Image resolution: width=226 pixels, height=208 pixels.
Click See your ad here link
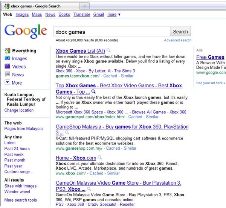(x=211, y=83)
